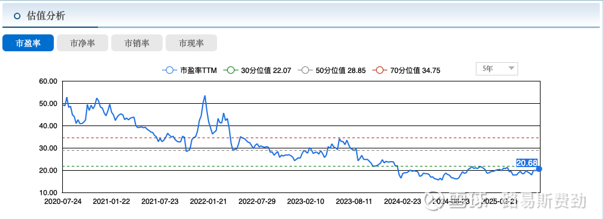
Task: Click the 10.00 y-axis label
Action: [48, 192]
